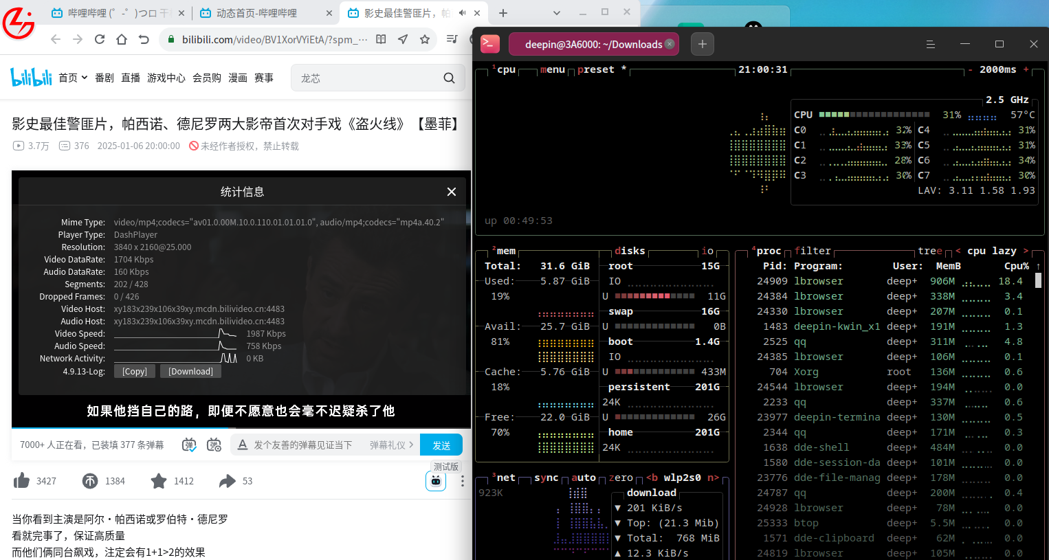Screen dimensions: 1049x560
Task: Toggle sync in btop net box
Action: (x=546, y=478)
